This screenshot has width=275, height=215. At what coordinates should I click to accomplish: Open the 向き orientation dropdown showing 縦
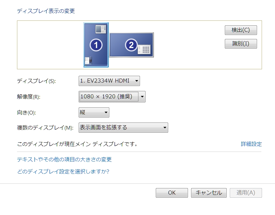[94, 112]
